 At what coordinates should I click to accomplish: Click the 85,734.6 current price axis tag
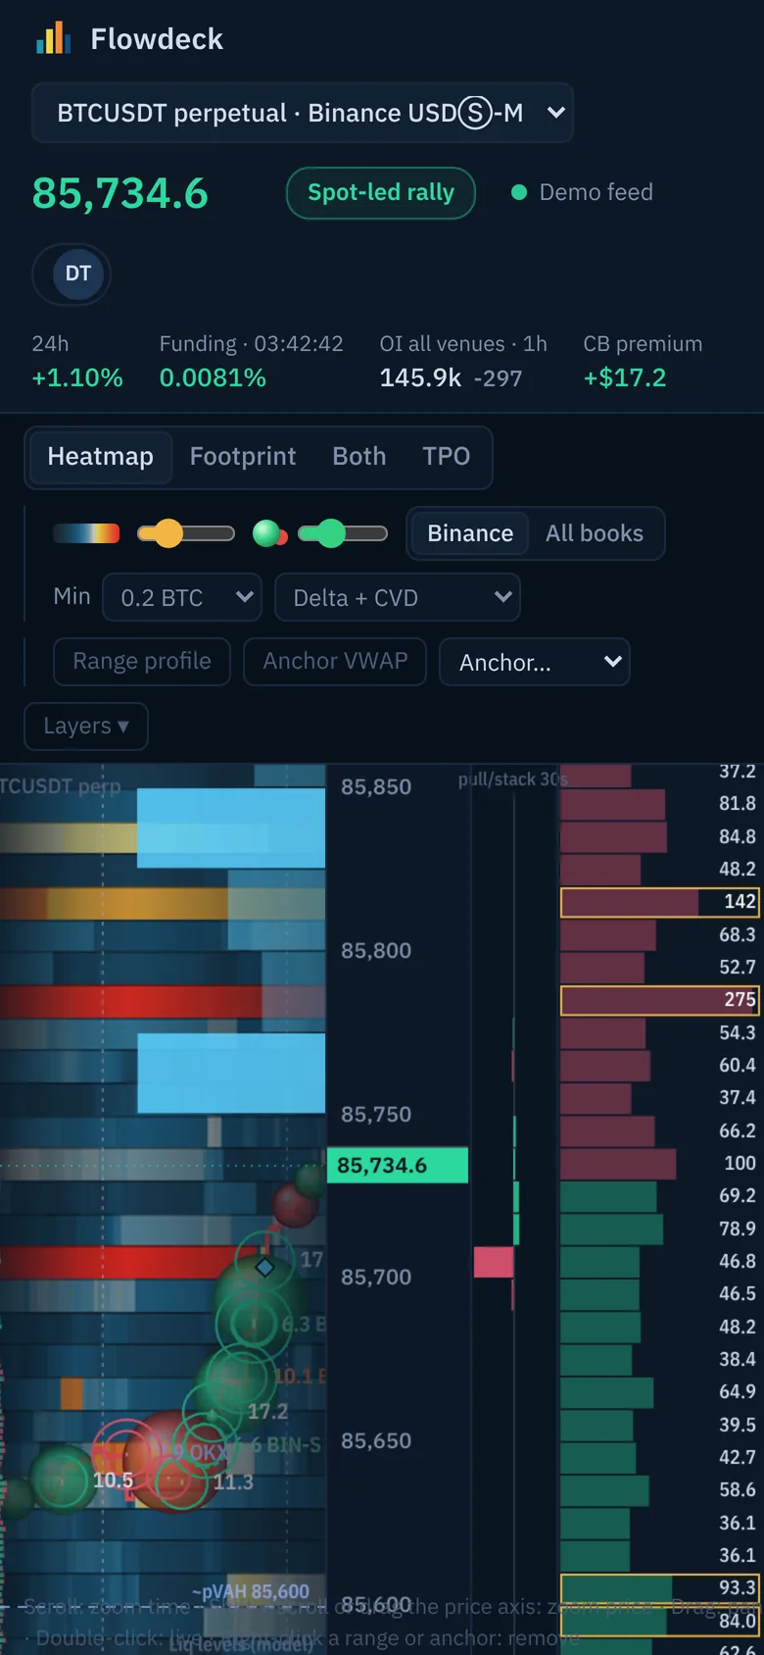pos(398,1166)
